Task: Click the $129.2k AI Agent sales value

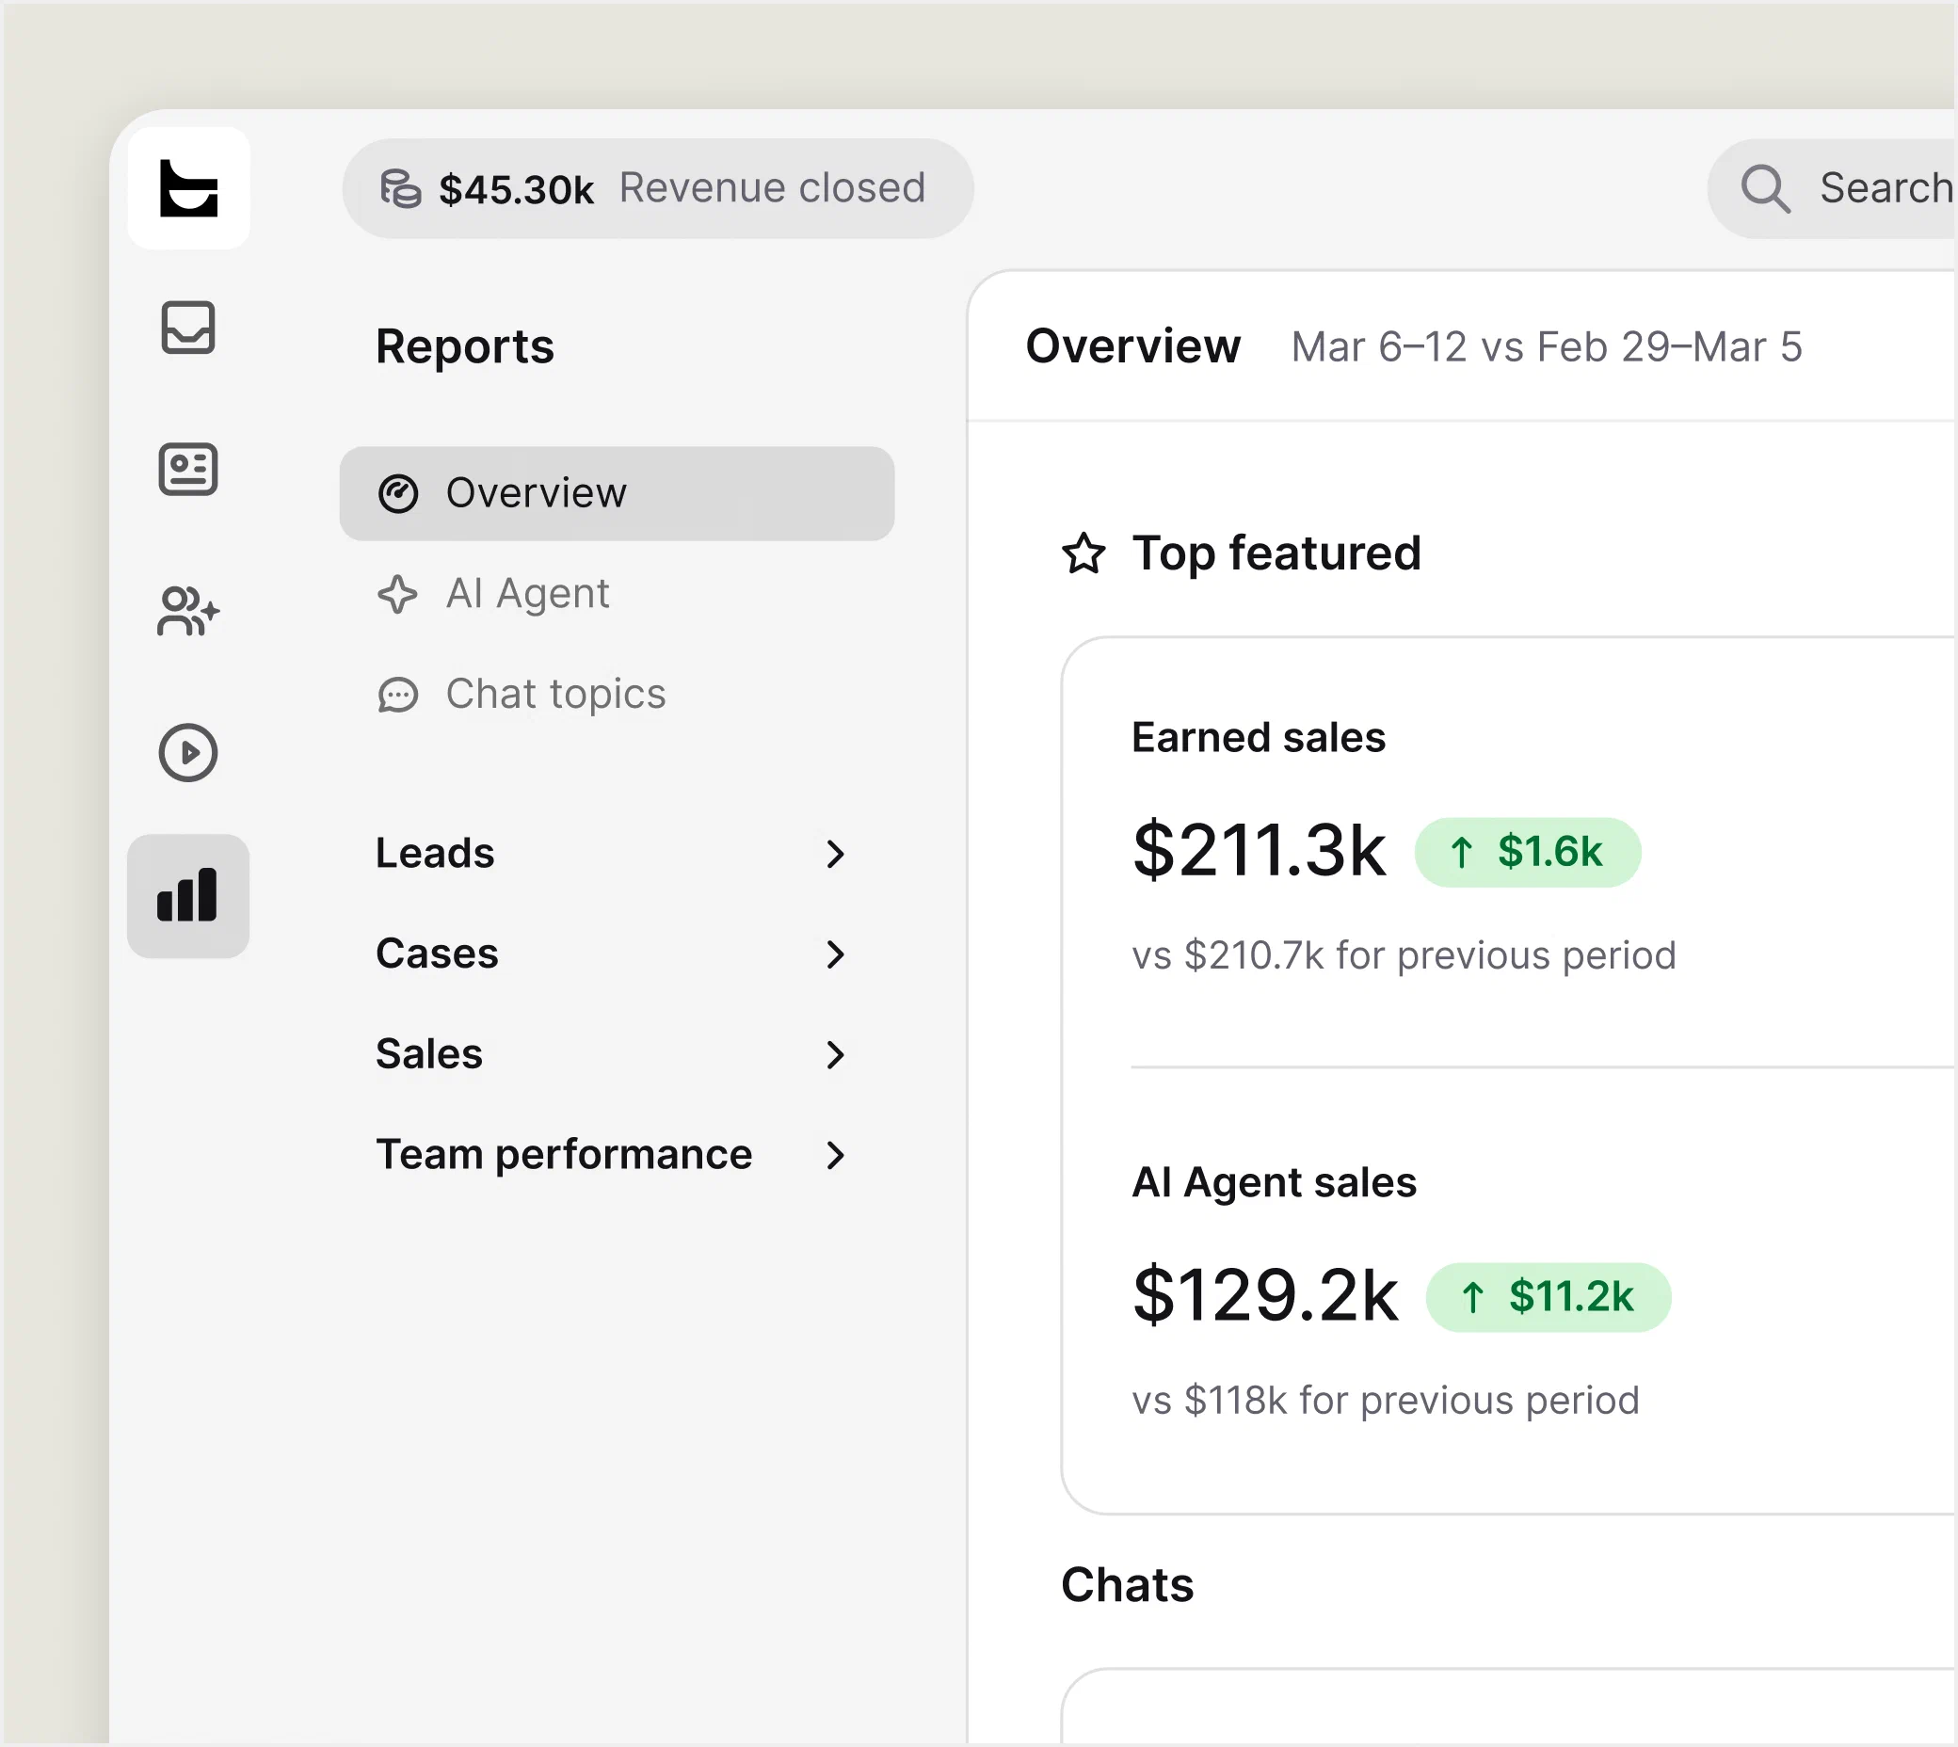Action: [x=1265, y=1296]
